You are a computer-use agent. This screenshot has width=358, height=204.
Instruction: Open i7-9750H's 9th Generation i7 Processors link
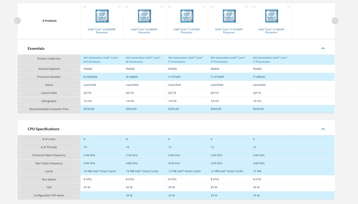pos(186,60)
